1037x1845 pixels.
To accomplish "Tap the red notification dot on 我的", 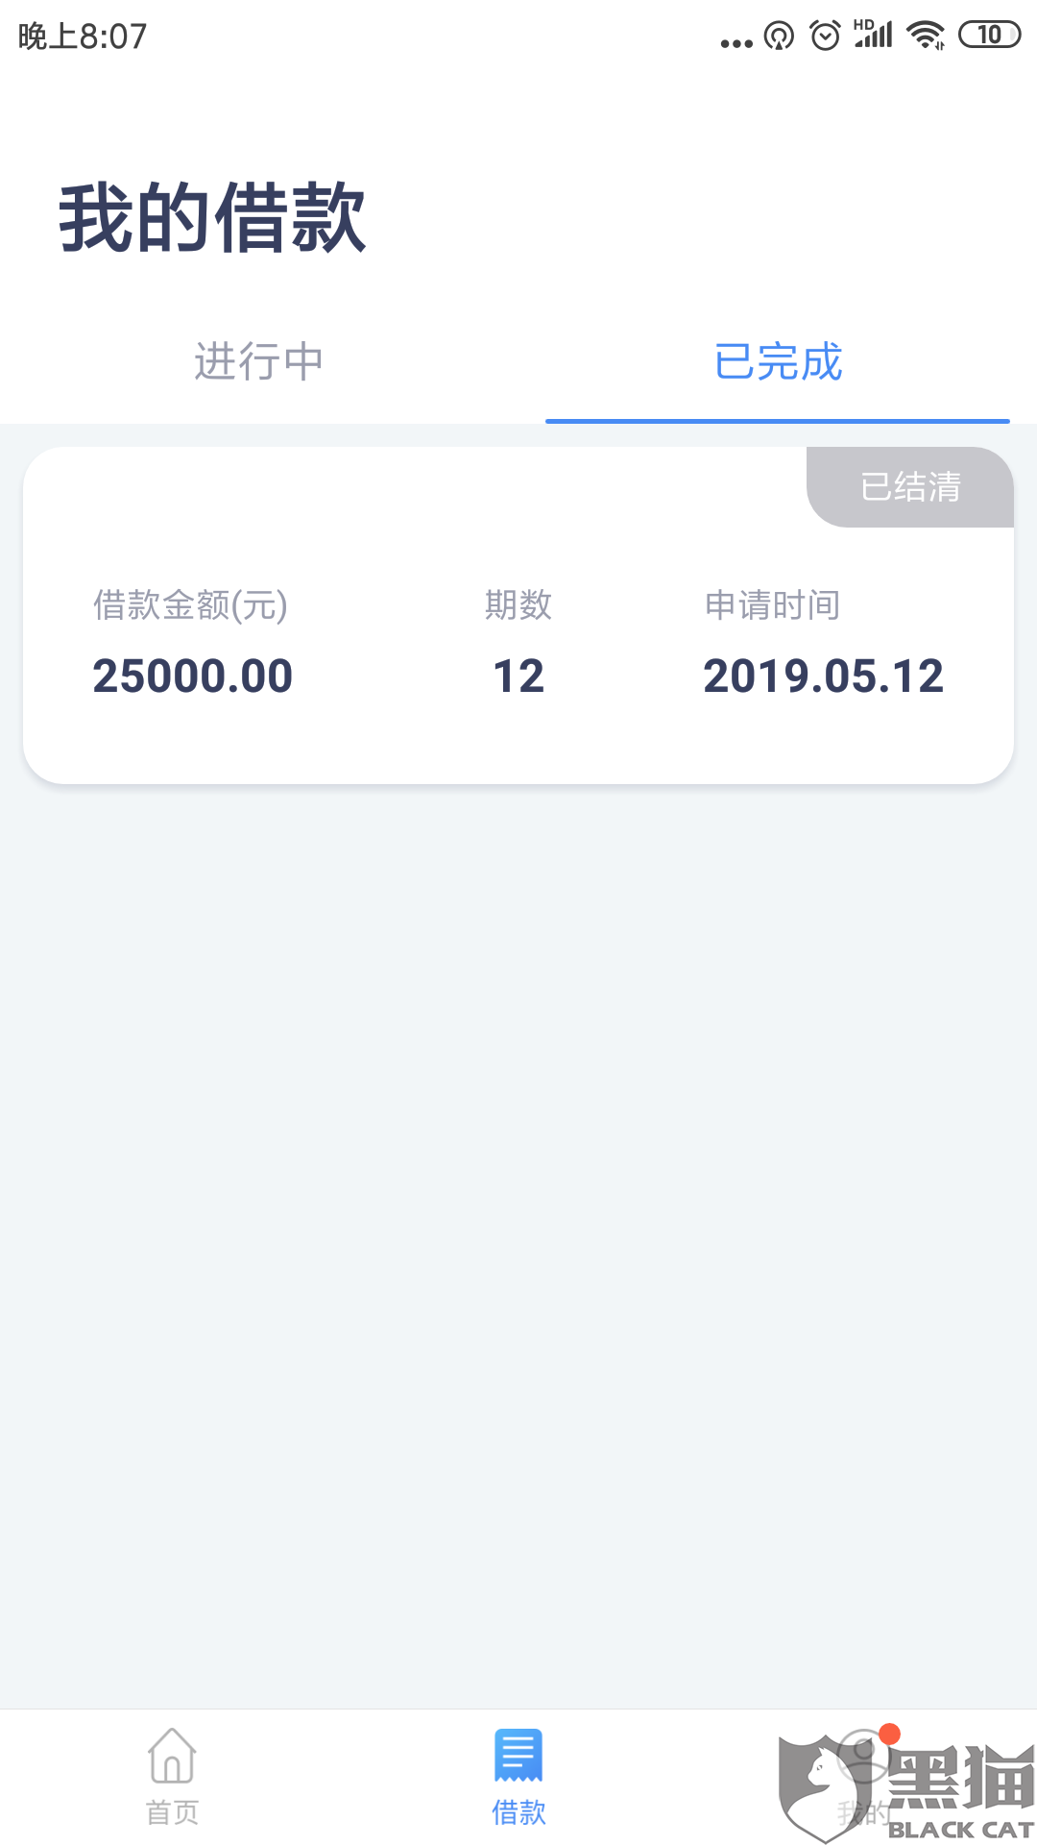I will coord(890,1734).
